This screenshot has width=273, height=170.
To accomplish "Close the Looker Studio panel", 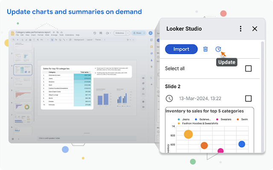I will [x=255, y=28].
